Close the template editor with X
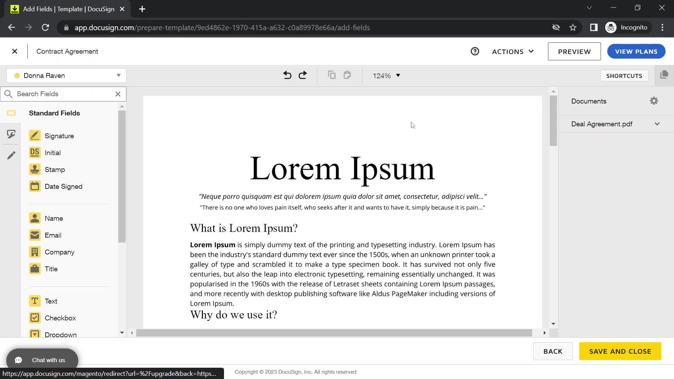 coord(15,51)
